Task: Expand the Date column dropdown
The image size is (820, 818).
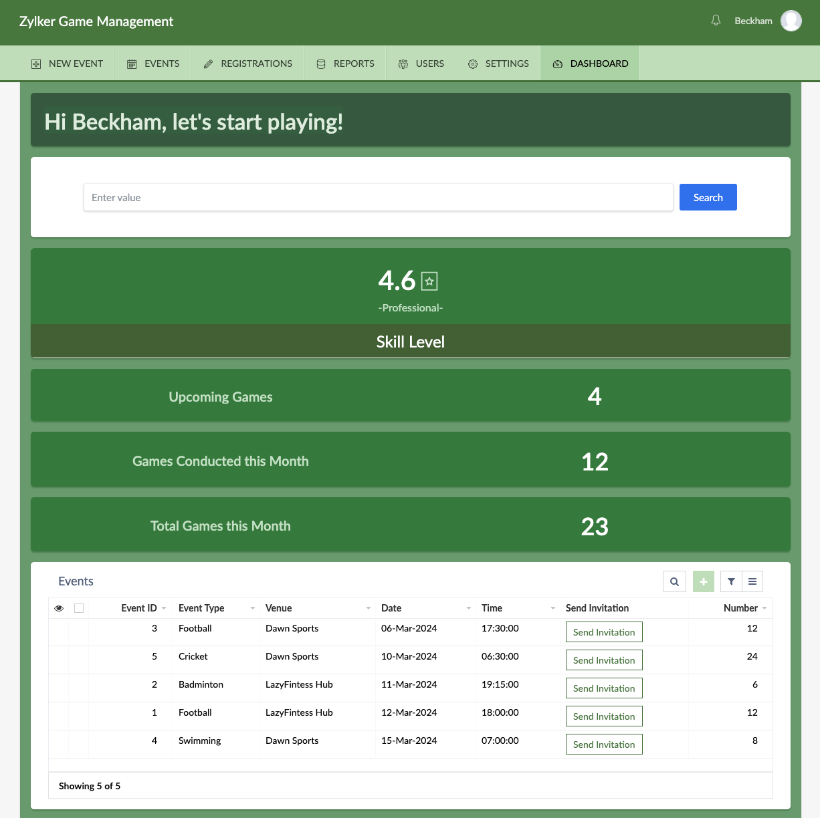Action: pos(469,608)
